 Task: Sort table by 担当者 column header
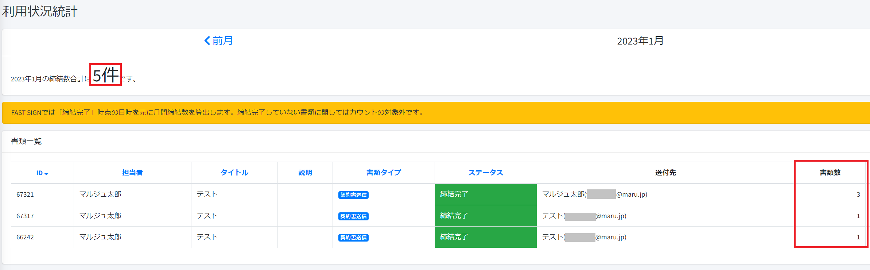tap(132, 173)
